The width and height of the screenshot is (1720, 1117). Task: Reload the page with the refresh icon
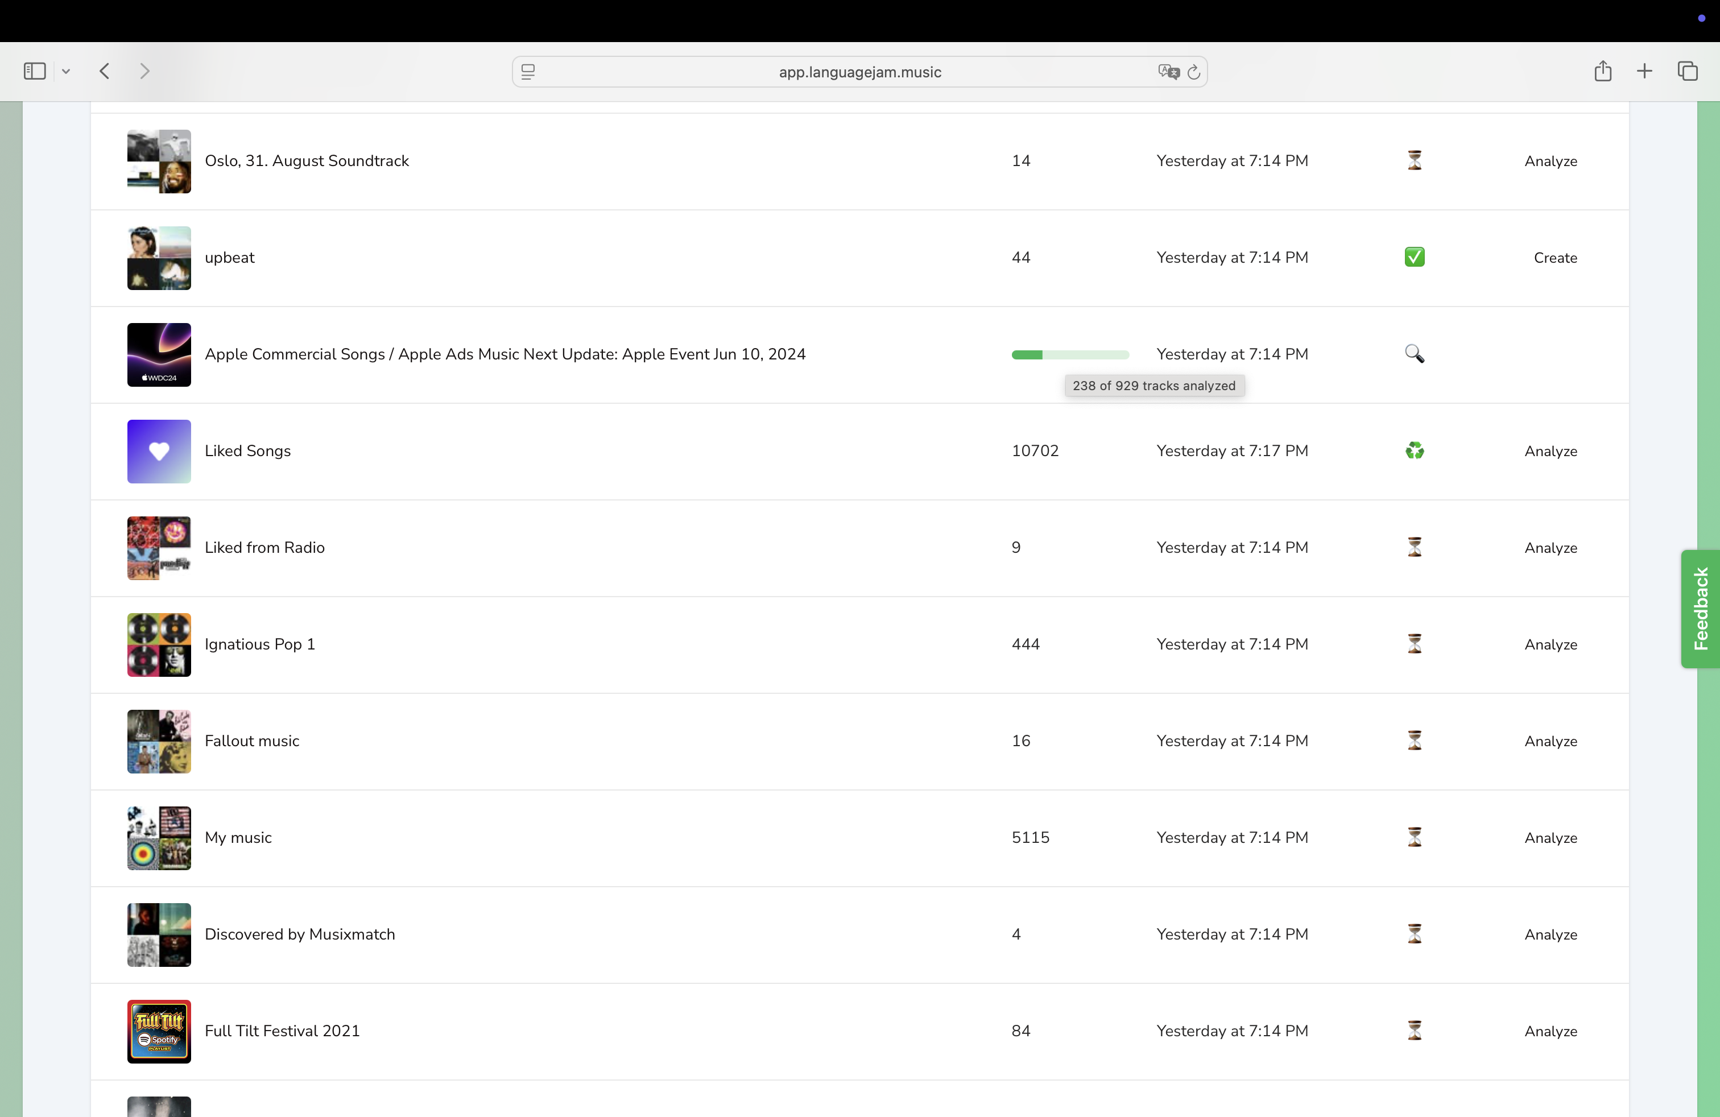pos(1194,72)
